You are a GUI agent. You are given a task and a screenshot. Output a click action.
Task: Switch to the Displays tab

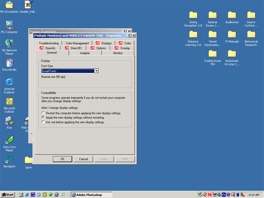click(104, 43)
